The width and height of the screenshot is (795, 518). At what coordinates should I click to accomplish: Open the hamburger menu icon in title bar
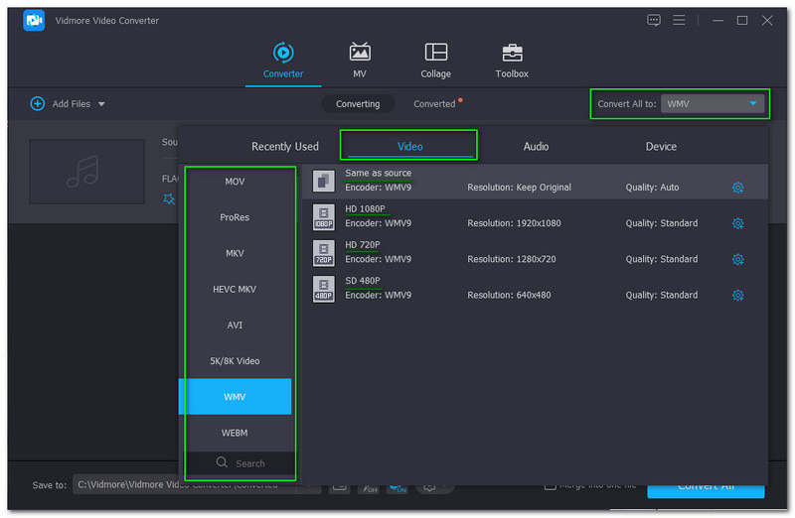(679, 20)
